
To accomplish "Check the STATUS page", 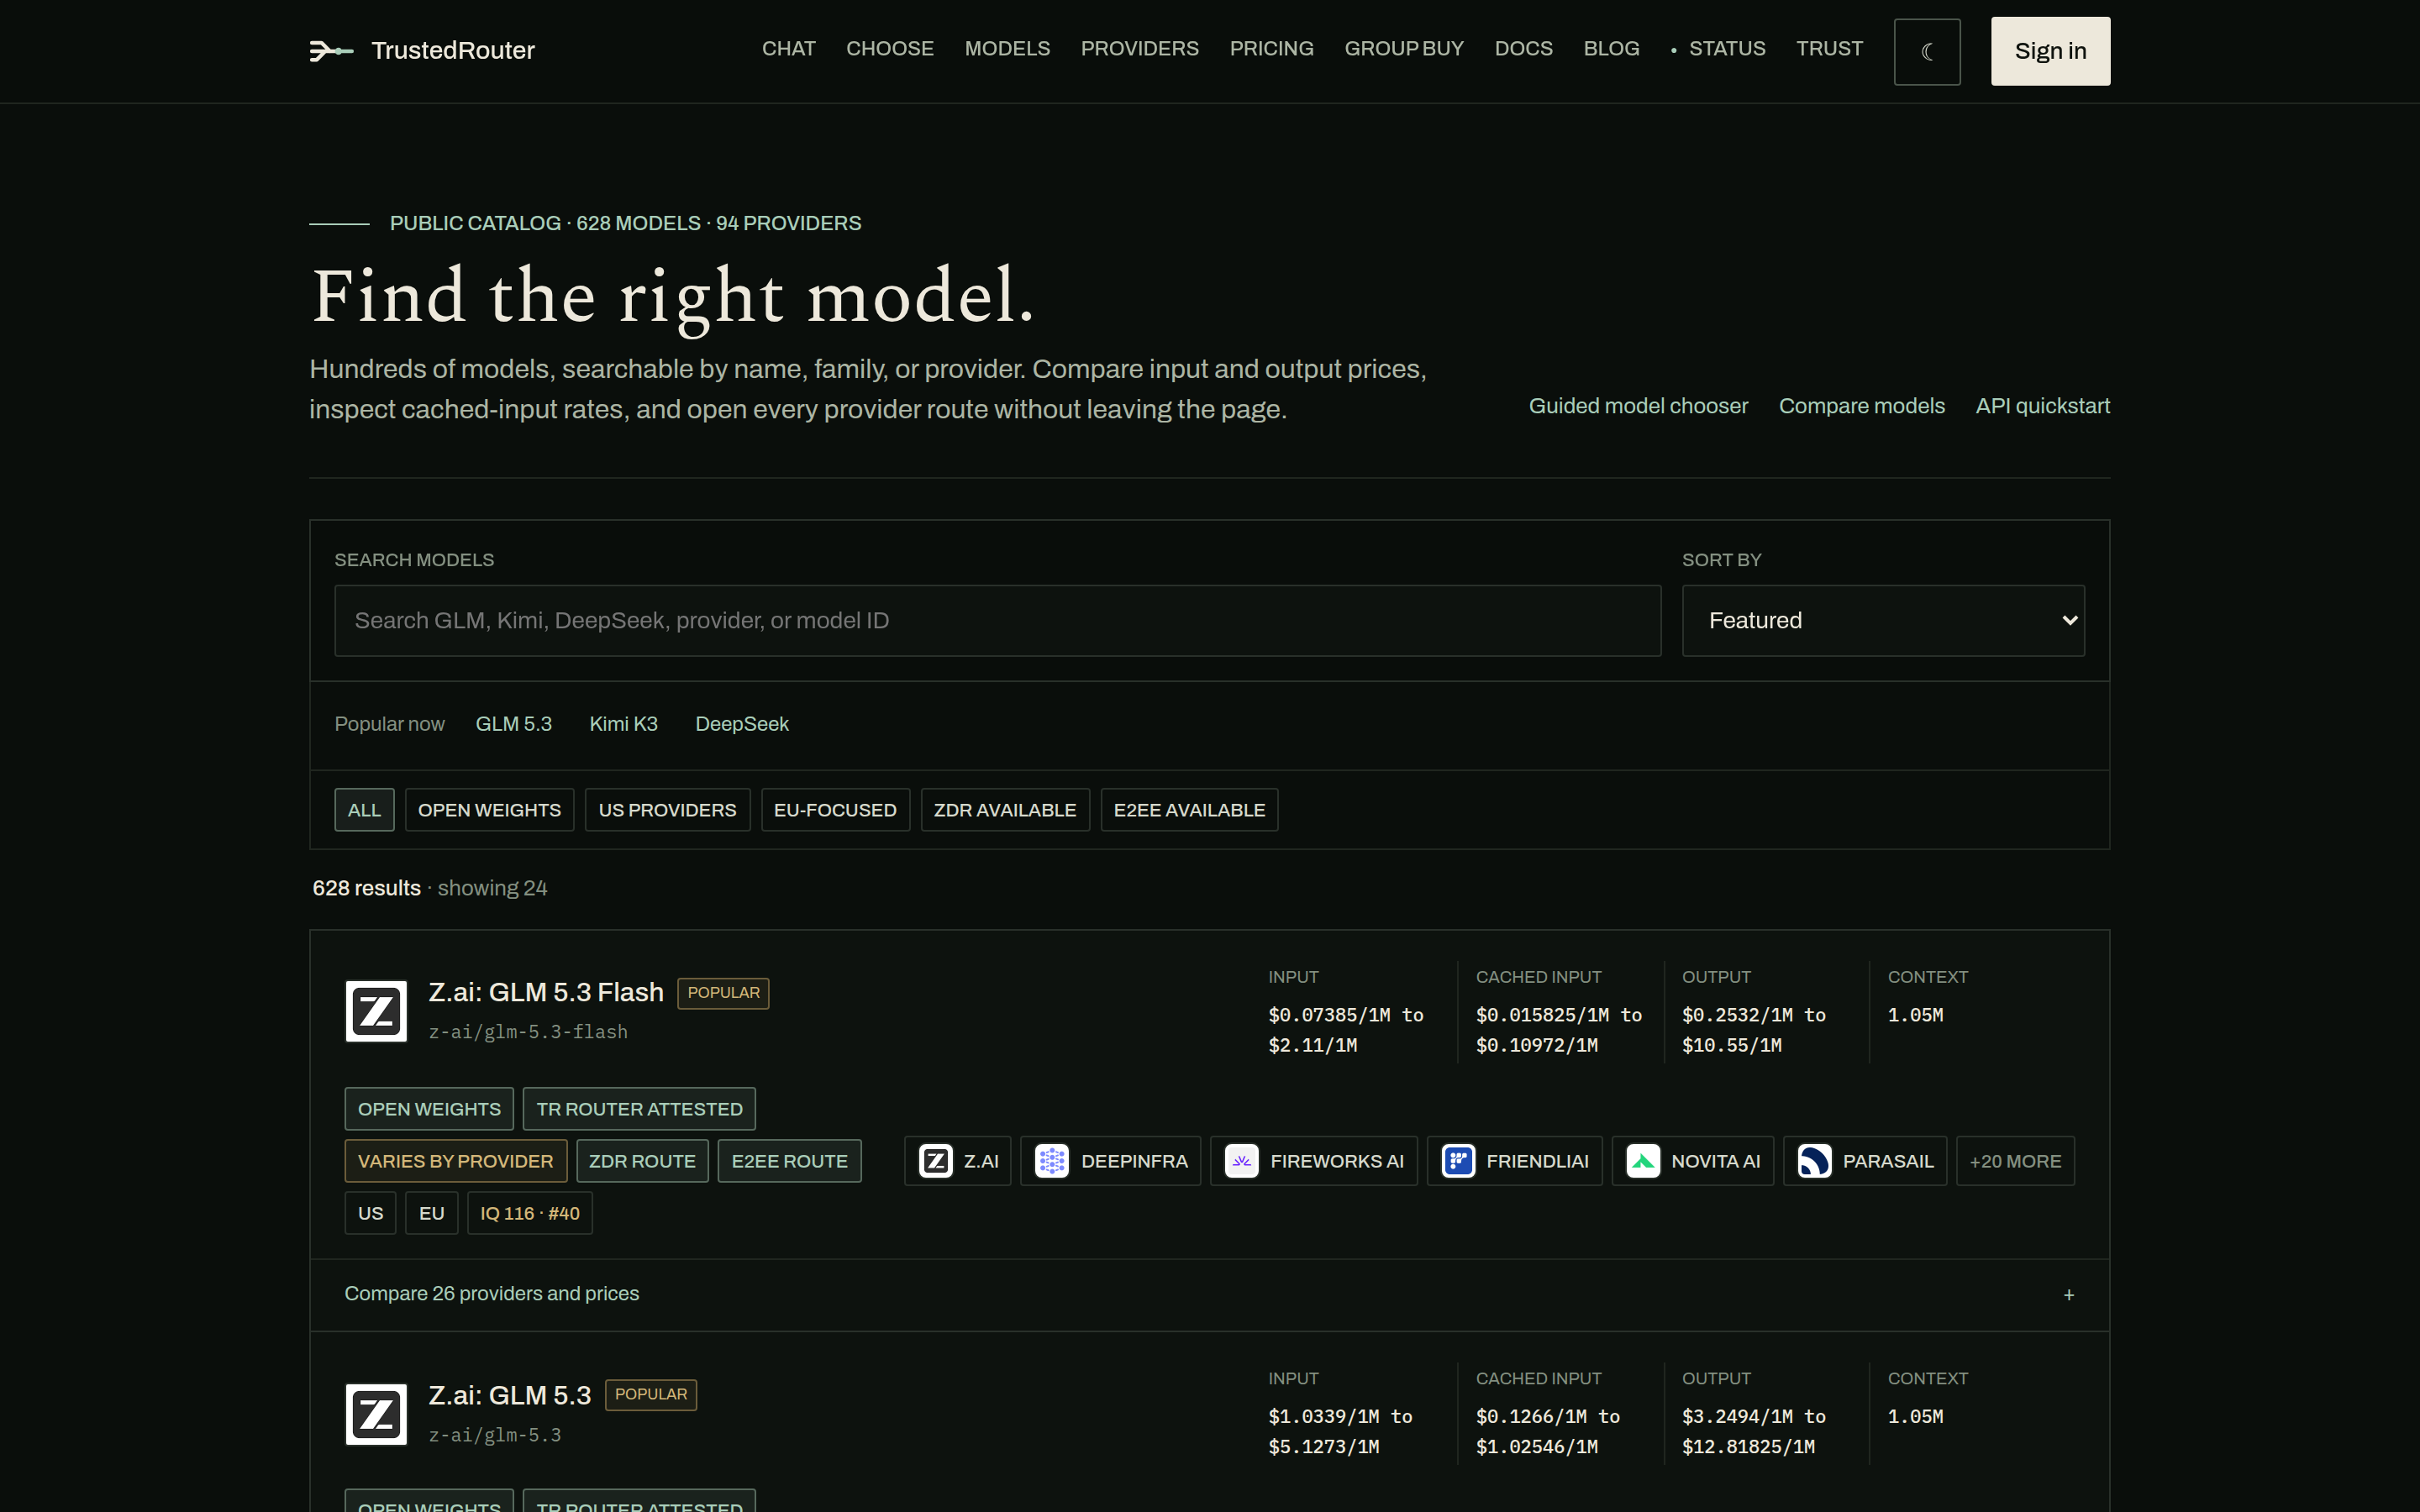I will pos(1718,49).
